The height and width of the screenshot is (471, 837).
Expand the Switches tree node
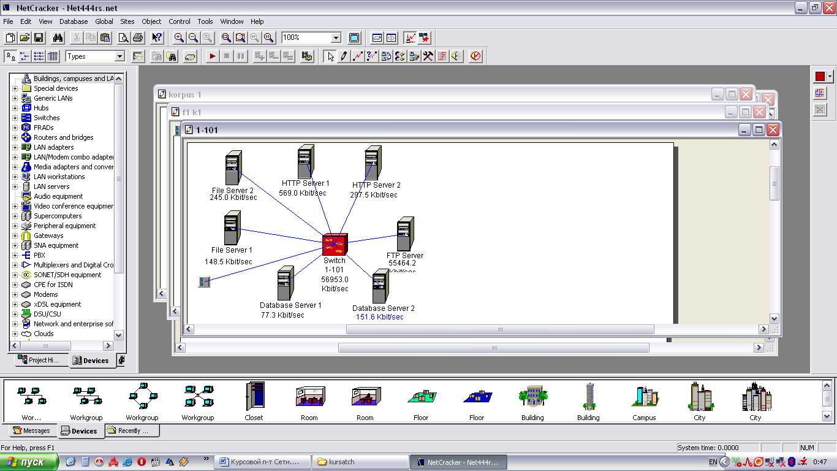[x=15, y=118]
